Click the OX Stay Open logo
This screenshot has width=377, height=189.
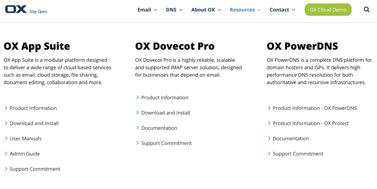click(x=27, y=9)
